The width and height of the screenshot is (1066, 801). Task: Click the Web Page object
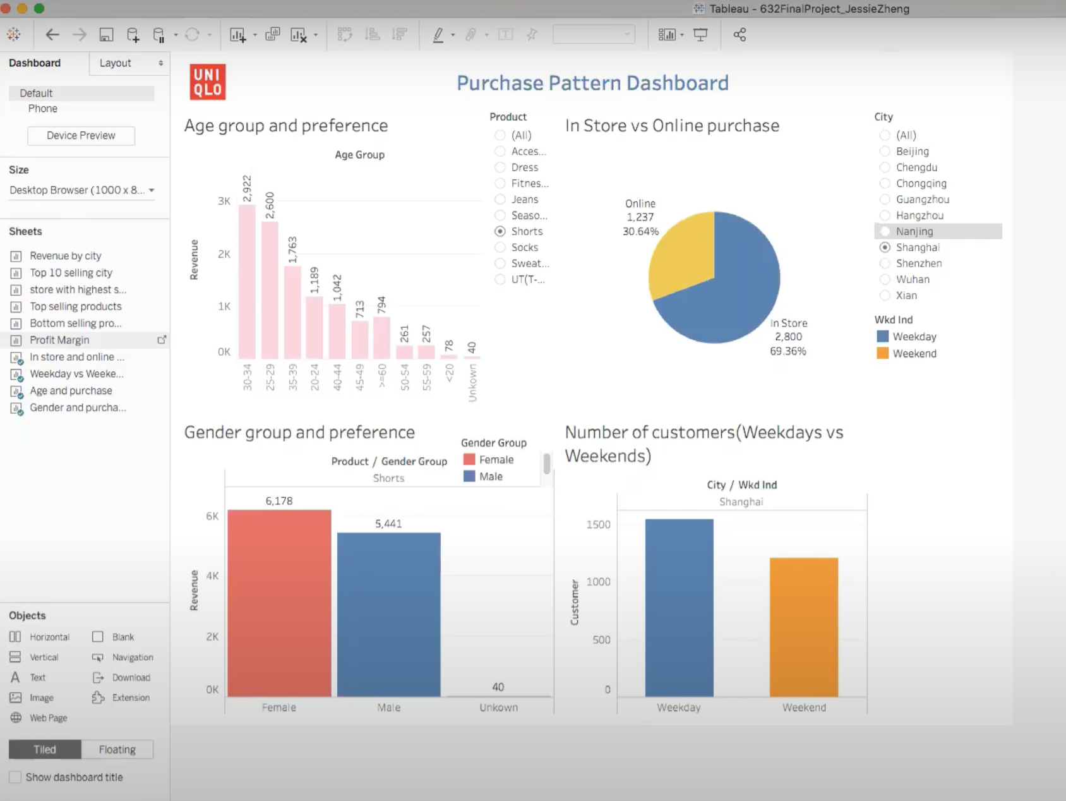39,718
